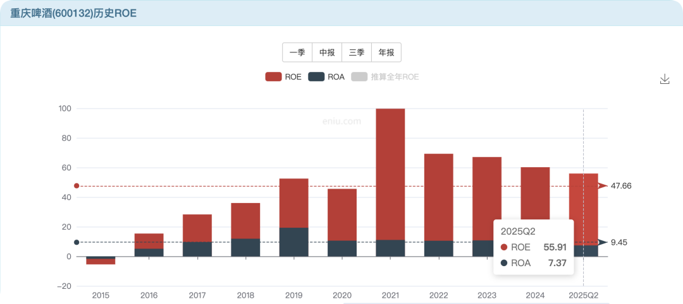Select the 三季 third quarter tab

[357, 52]
